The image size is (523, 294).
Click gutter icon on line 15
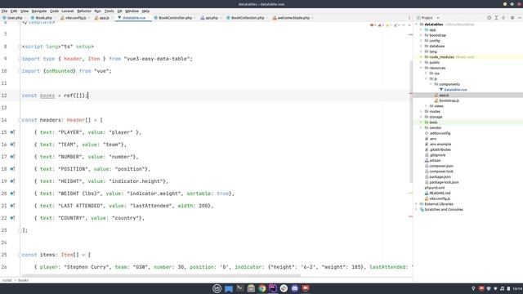pos(12,132)
